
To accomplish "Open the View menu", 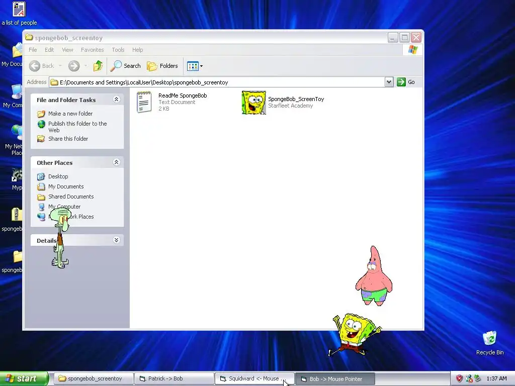I will coord(67,50).
